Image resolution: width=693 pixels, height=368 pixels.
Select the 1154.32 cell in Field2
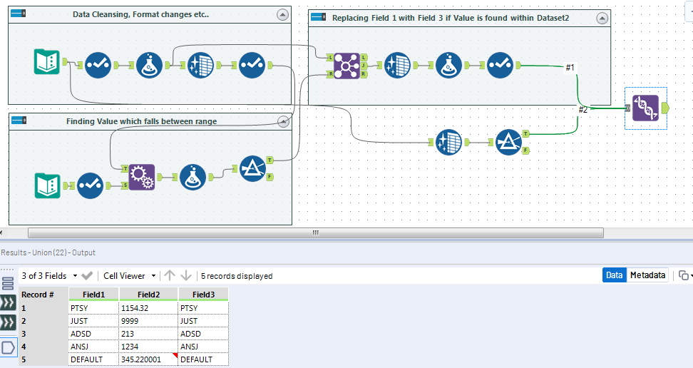pos(148,308)
